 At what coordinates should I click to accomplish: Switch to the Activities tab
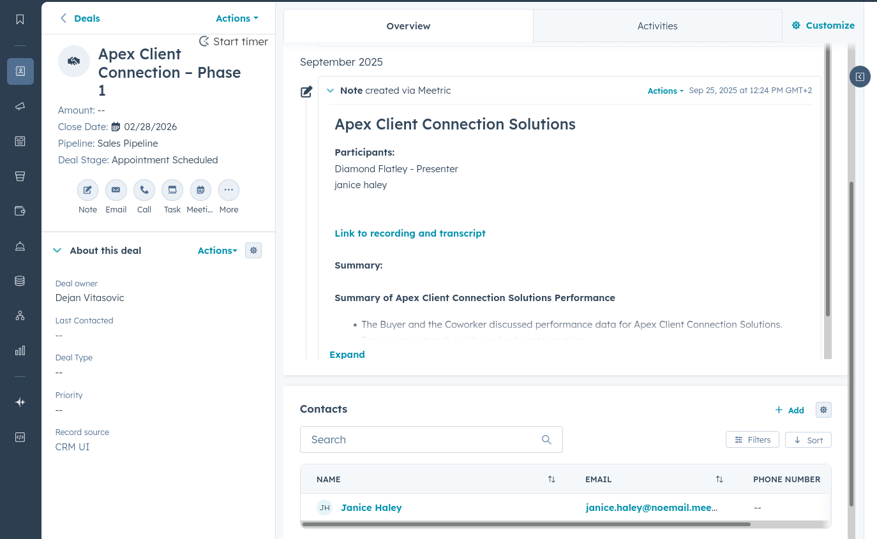657,26
